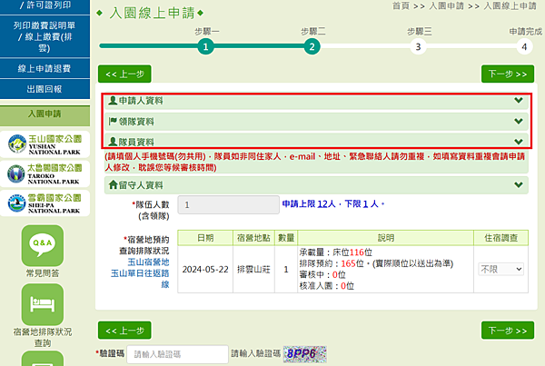Expand the 隊員資料 section chevron
Image resolution: width=545 pixels, height=366 pixels.
coord(519,142)
